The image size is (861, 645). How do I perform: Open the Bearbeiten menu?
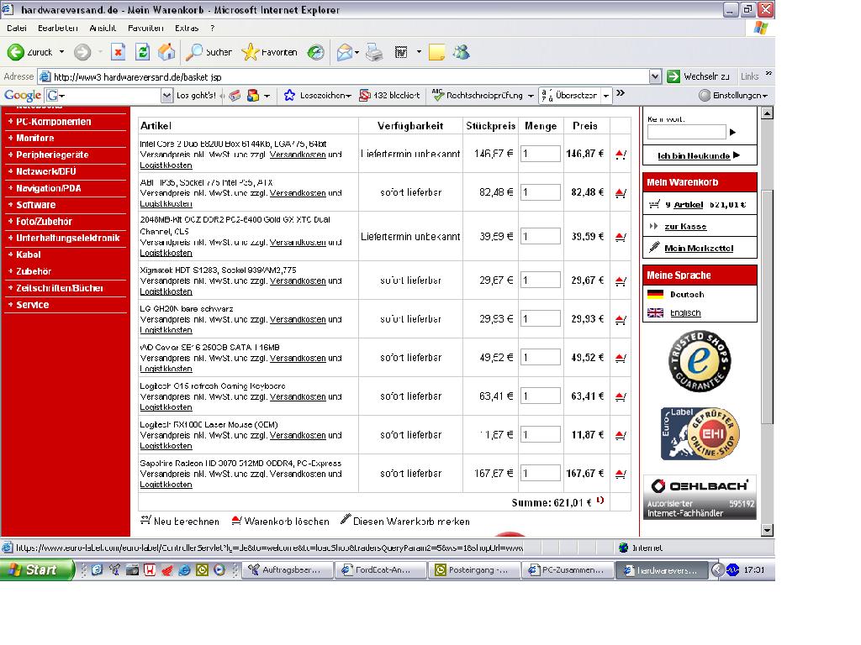pos(58,28)
